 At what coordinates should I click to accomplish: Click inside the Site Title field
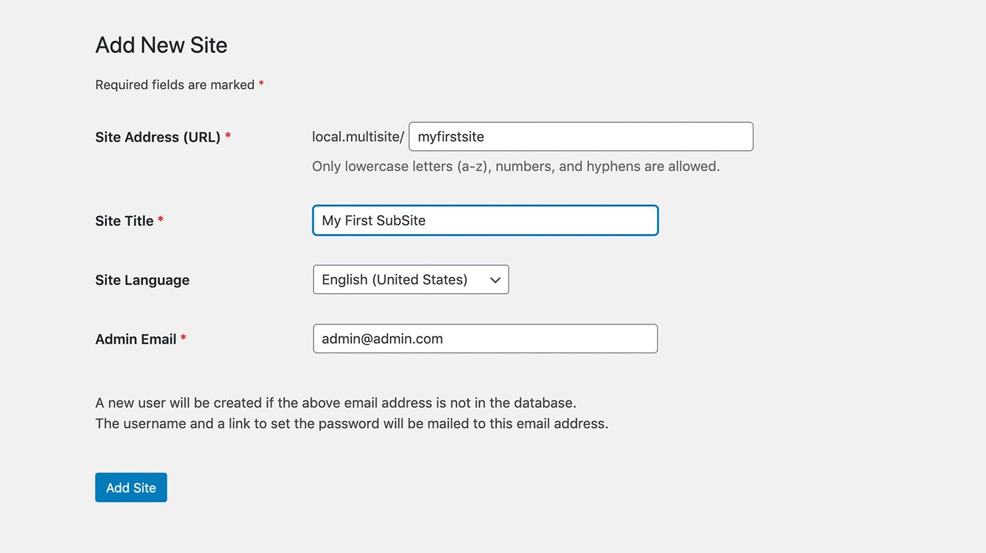tap(484, 220)
